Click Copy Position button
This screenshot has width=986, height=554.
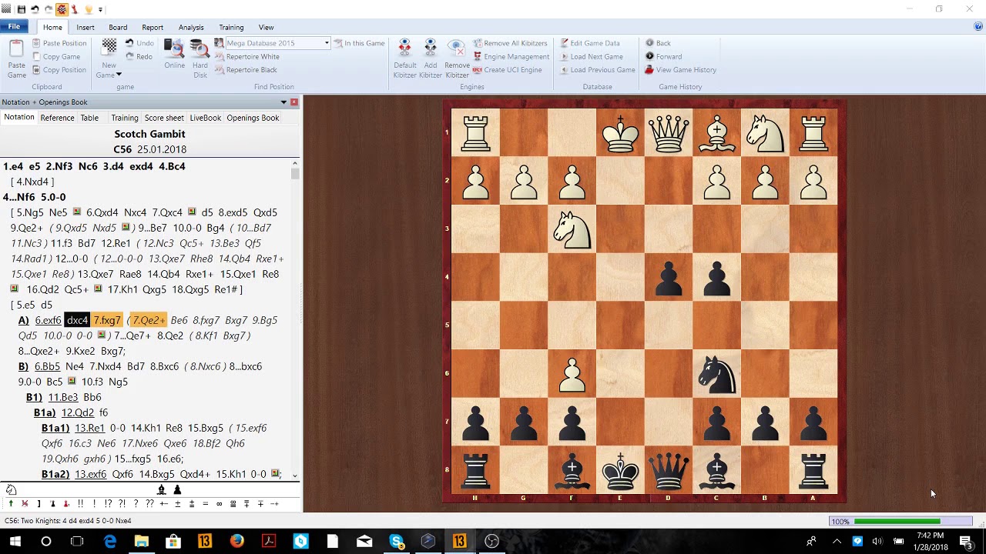(59, 69)
